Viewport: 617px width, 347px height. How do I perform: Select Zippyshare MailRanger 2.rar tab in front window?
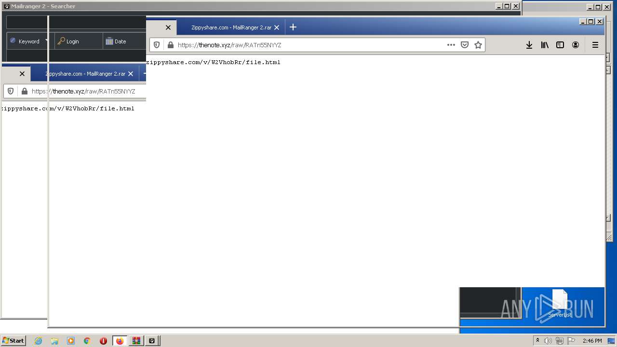(x=231, y=27)
